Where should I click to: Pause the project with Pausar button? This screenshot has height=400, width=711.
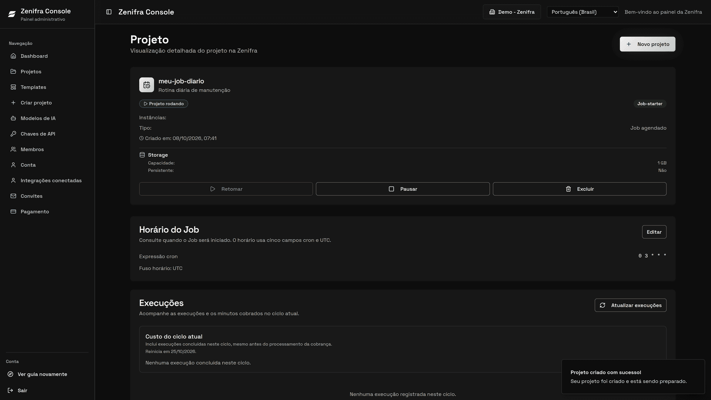click(x=403, y=189)
